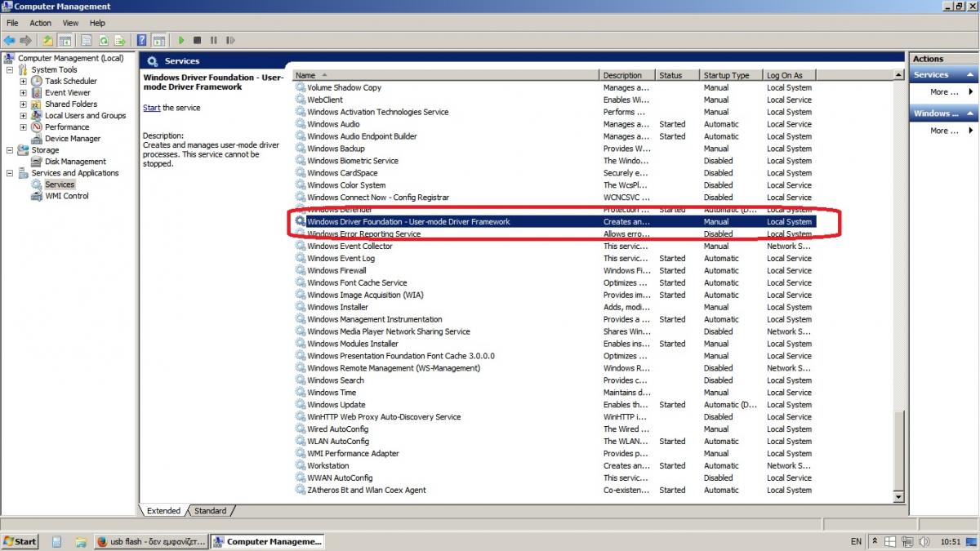980x551 pixels.
Task: Click the Start the service link
Action: [x=152, y=108]
